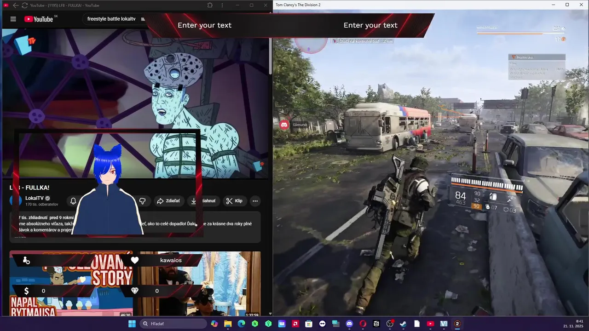Open Copilot from the taskbar

click(214, 324)
